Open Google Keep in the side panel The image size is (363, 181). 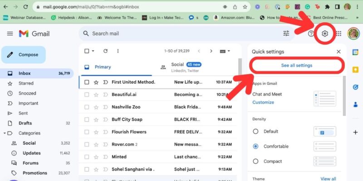point(355,70)
